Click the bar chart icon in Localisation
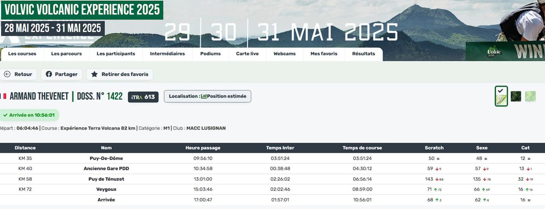This screenshot has height=209, width=545. 204,96
